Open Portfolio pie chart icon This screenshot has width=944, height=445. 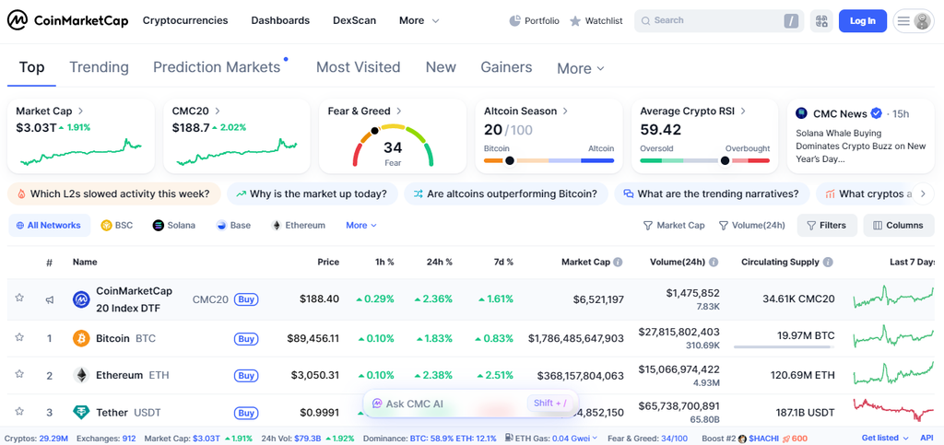point(514,20)
